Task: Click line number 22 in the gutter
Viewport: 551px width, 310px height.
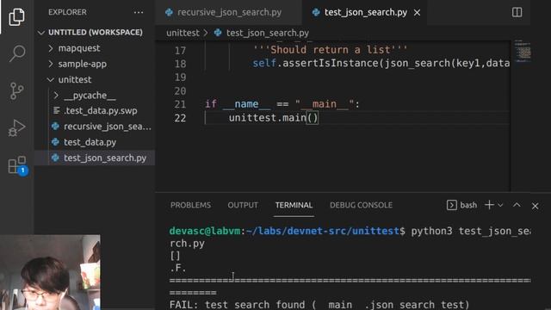Action: click(x=180, y=118)
